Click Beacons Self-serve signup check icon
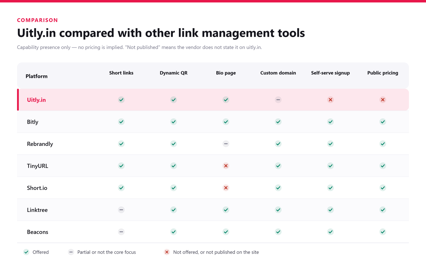 (x=330, y=232)
